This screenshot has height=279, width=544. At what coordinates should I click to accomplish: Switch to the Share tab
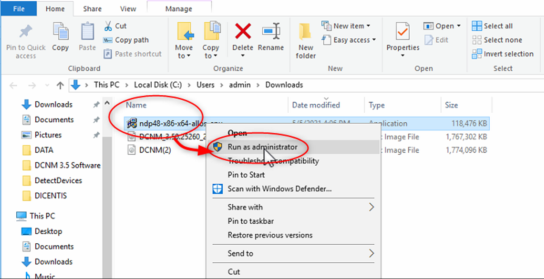pyautogui.click(x=92, y=9)
